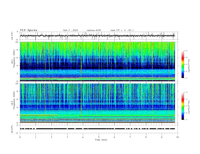This screenshot has width=200, height=154.
Task: Click the "10" kHz tick on ch.2 axis
Action: [x=17, y=84]
